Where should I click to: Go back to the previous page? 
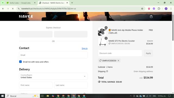click(3, 8)
